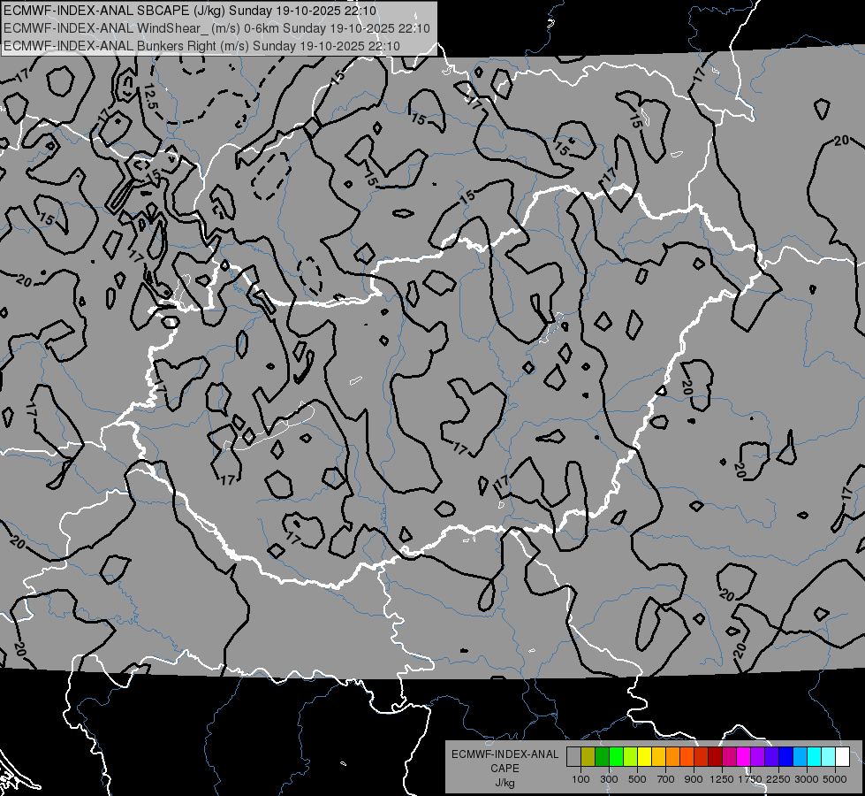Pick the white legend swatch
Viewport: 865px width, 796px height.
pyautogui.click(x=842, y=757)
